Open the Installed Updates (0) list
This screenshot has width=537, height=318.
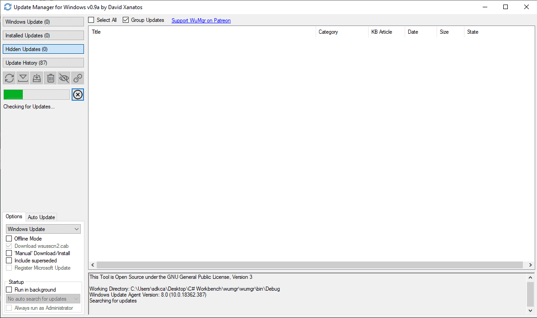[x=43, y=35]
